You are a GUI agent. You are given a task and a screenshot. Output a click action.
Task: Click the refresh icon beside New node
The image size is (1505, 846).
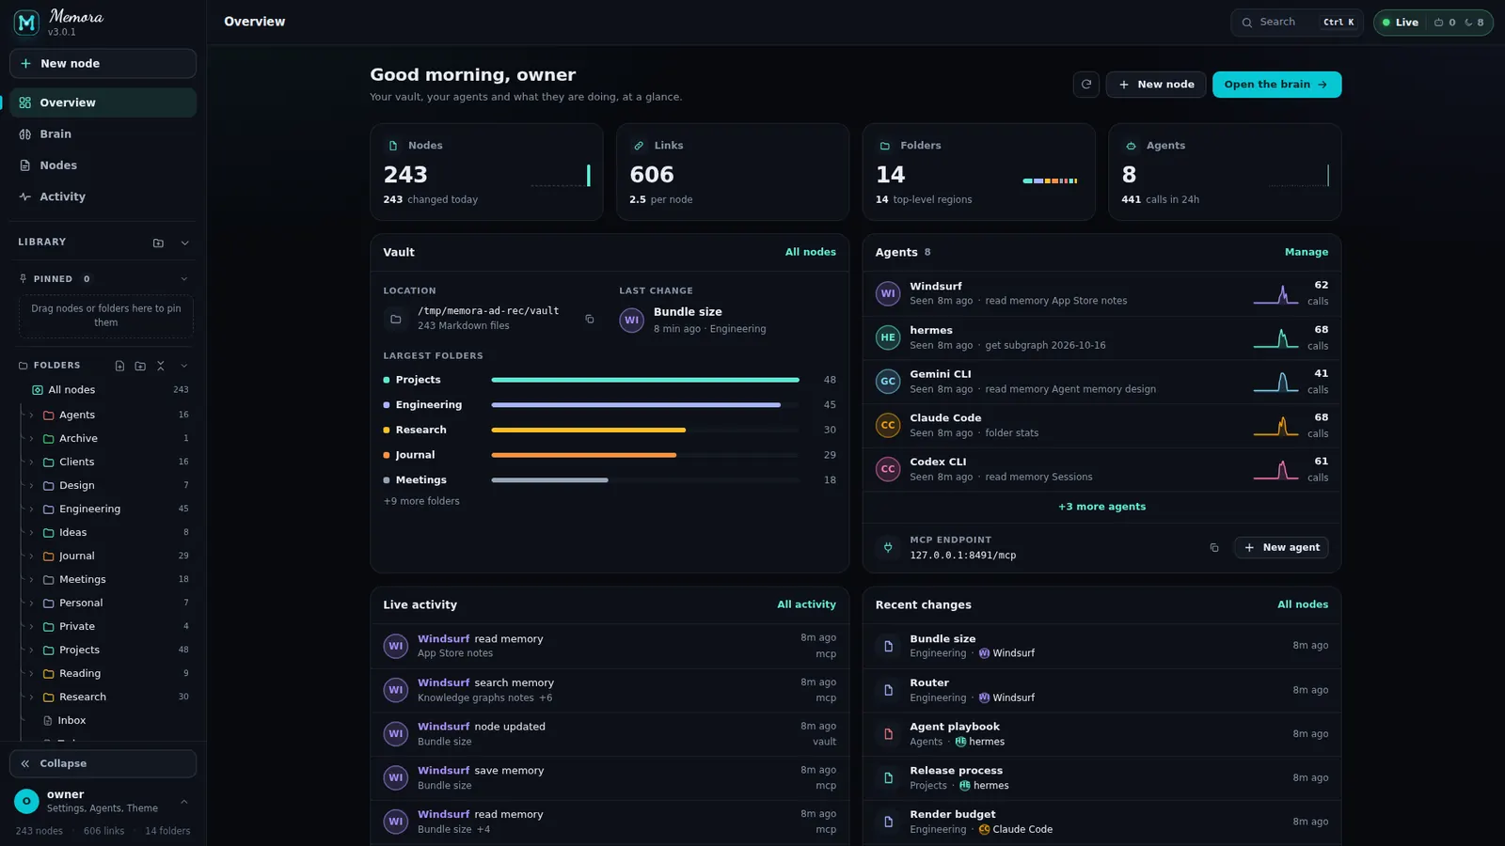click(x=1086, y=85)
